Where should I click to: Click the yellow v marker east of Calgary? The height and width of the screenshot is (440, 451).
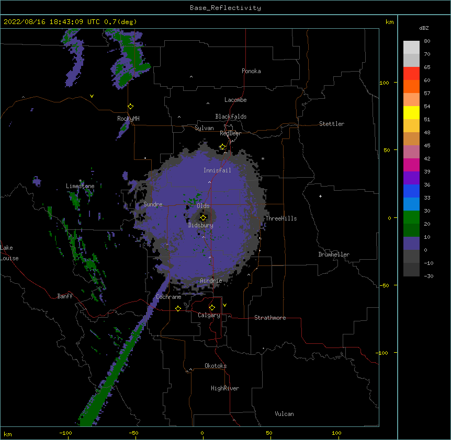point(224,305)
